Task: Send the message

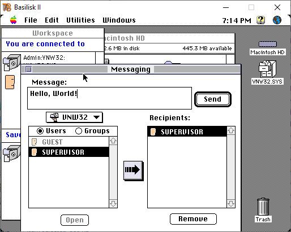Action: (213, 99)
